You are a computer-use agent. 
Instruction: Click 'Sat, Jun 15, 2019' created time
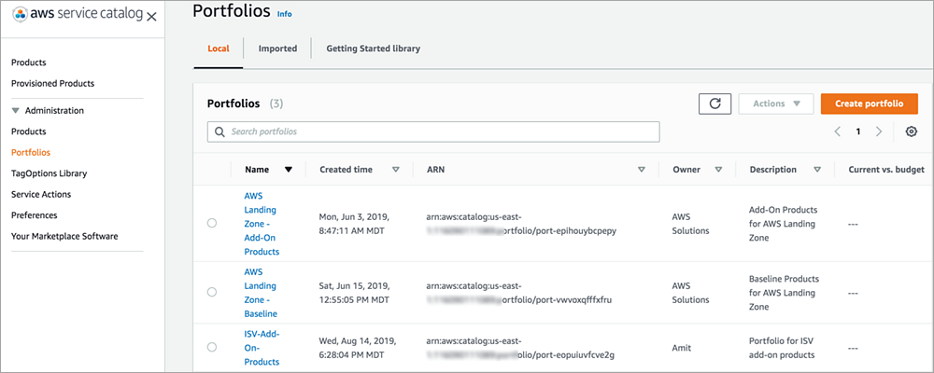coord(354,292)
